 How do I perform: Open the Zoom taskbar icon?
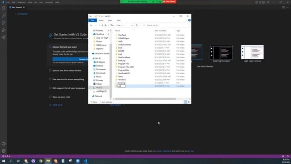(78, 161)
